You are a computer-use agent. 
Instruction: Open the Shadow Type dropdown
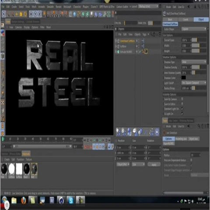(194, 62)
